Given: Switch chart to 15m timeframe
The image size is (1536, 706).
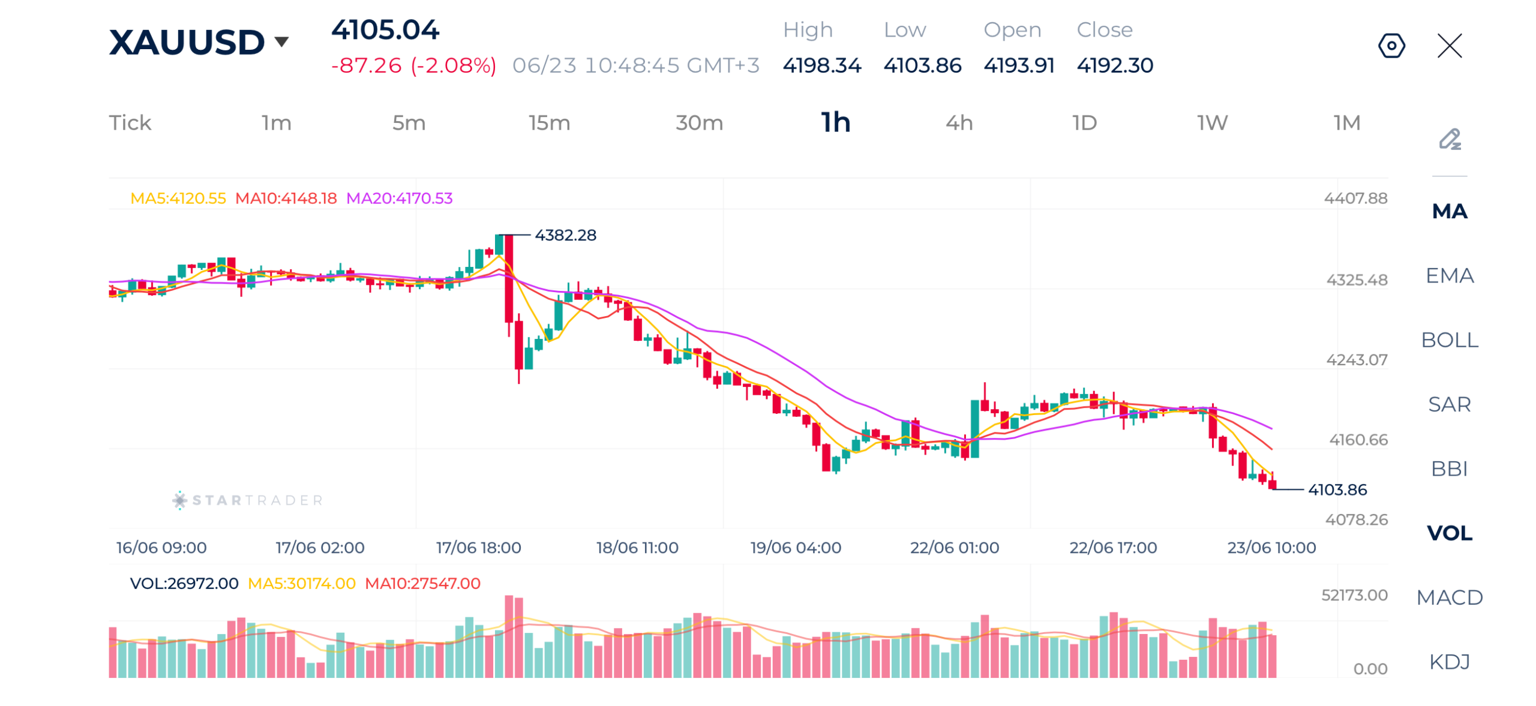Looking at the screenshot, I should point(549,122).
